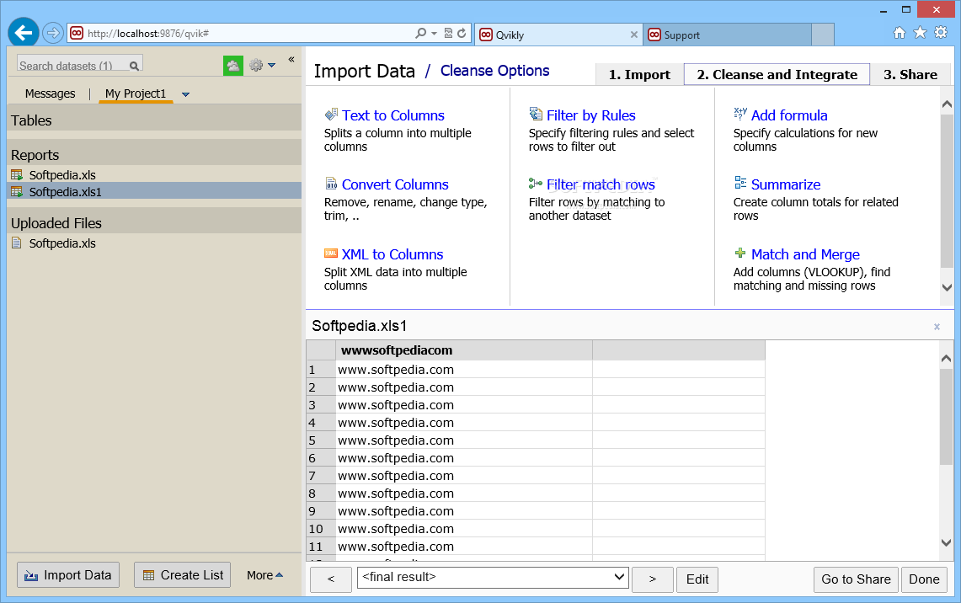
Task: Select row 1 www.softpedia.com cell
Action: (x=464, y=370)
